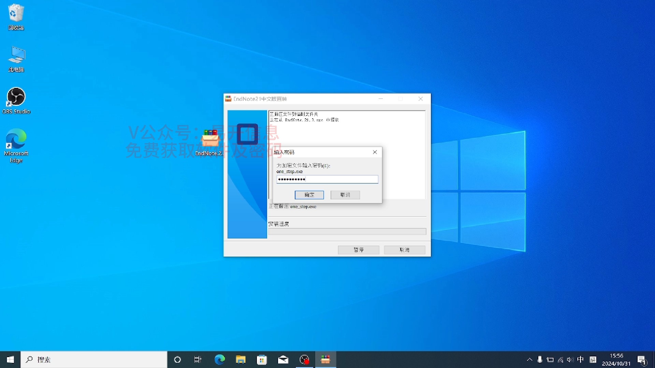
Task: Click the taskbar search box
Action: coord(94,359)
